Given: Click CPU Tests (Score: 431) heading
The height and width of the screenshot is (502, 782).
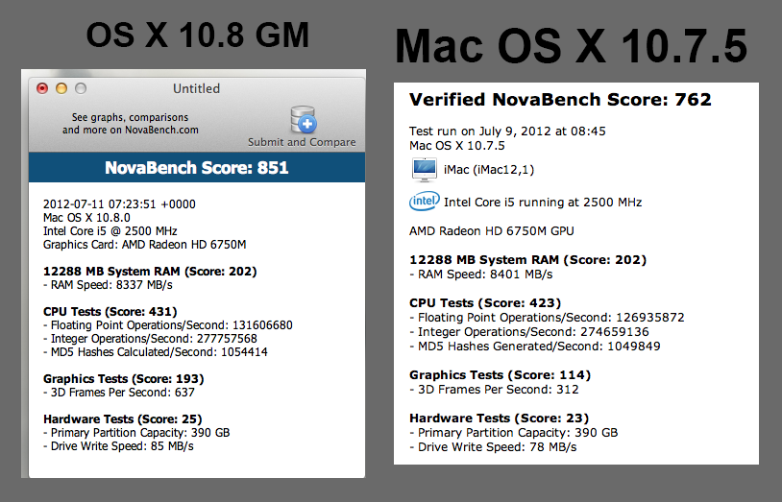Looking at the screenshot, I should click(110, 312).
